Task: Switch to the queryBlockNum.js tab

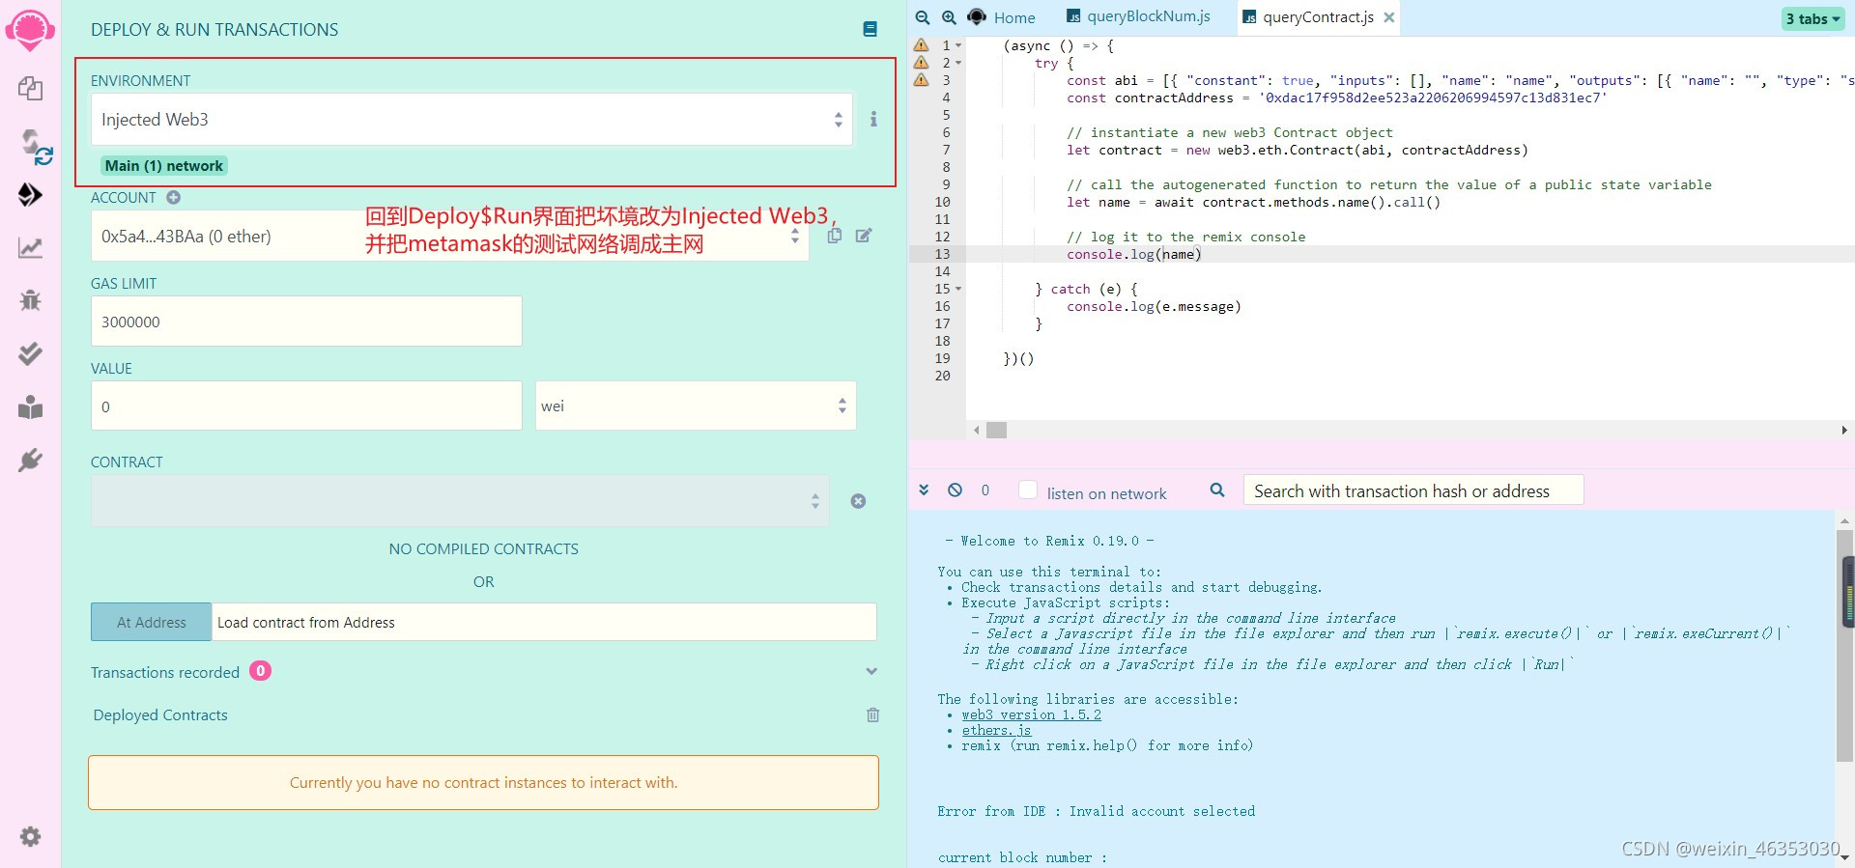Action: [1138, 16]
